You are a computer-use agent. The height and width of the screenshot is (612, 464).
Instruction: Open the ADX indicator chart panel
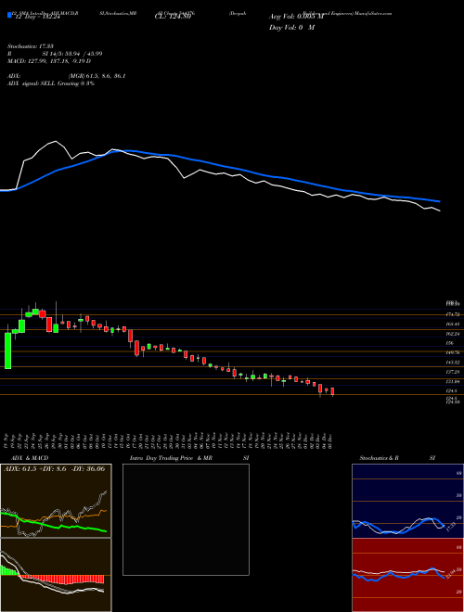(56, 501)
